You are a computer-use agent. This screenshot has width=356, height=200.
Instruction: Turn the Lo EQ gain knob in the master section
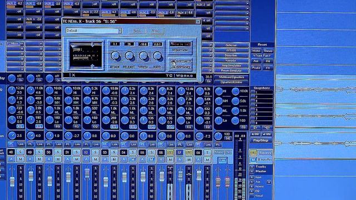pyautogui.click(x=219, y=121)
